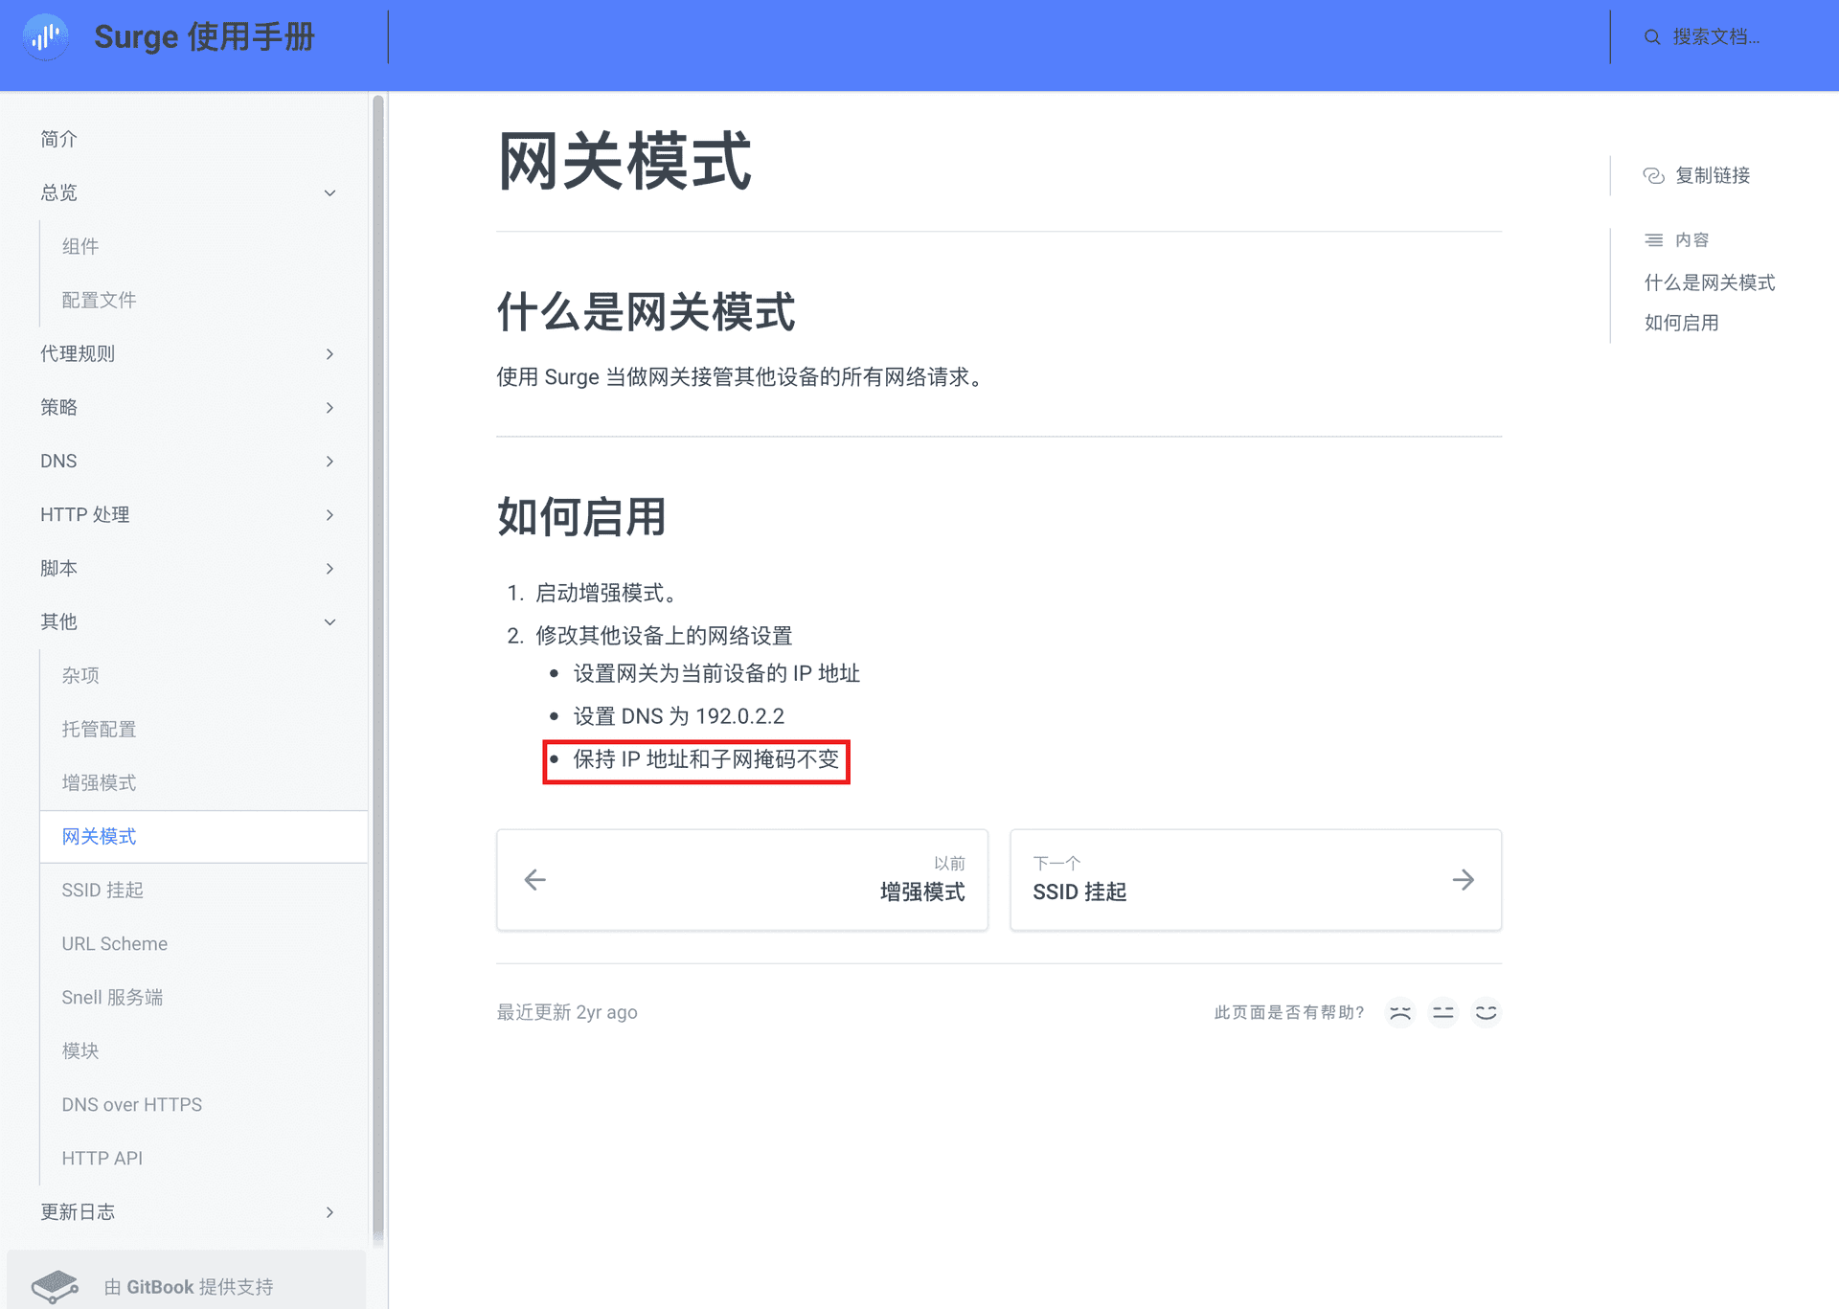Open the 简介 page
This screenshot has width=1839, height=1309.
[58, 139]
